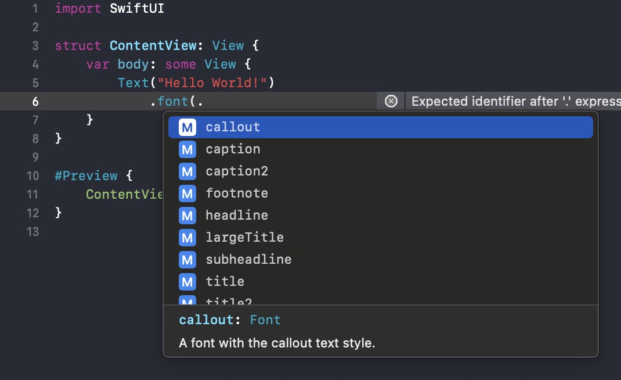Click ContentView call on line 11

pos(124,195)
